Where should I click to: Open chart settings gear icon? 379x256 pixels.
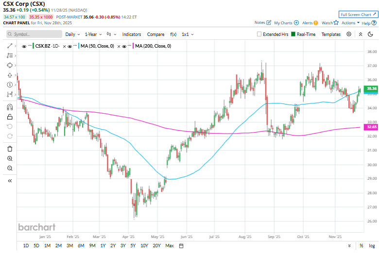point(349,34)
